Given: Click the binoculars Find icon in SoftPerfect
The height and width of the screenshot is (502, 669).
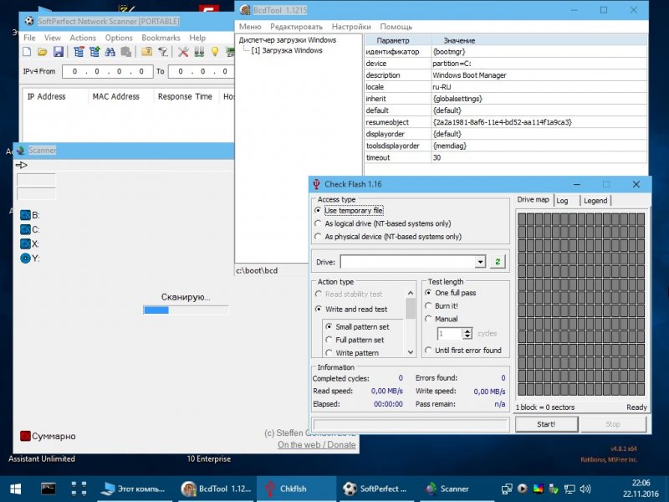Looking at the screenshot, I should coord(110,52).
